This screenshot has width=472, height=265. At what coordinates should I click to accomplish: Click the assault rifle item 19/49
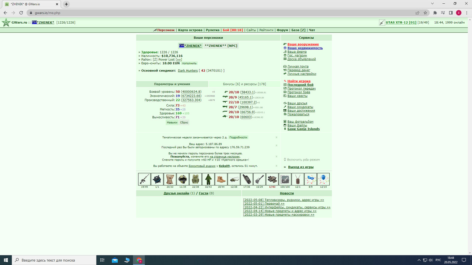click(x=144, y=179)
